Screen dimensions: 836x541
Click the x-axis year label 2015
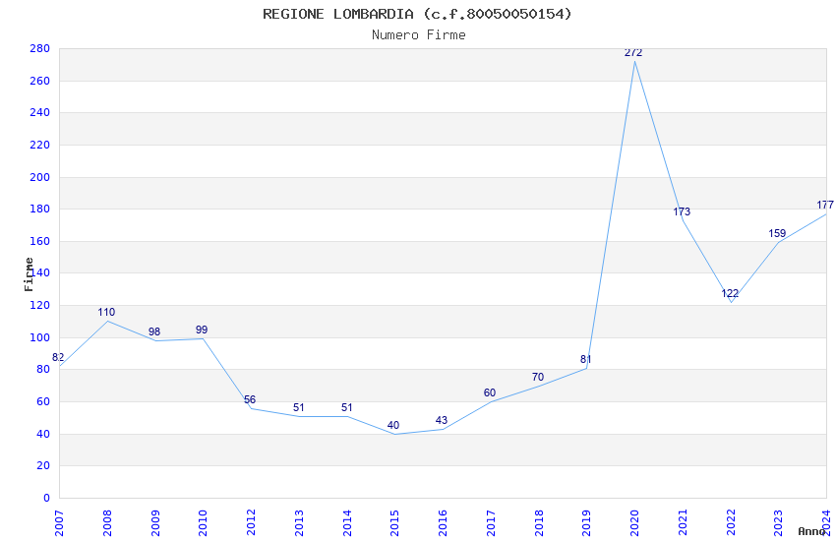point(395,523)
